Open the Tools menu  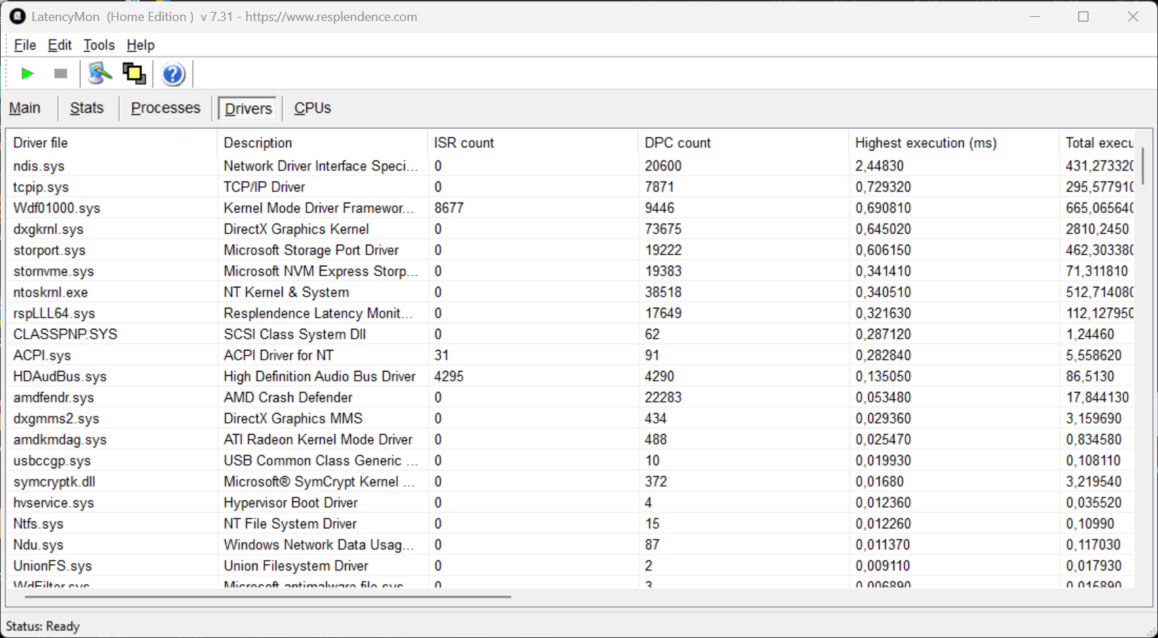point(99,45)
